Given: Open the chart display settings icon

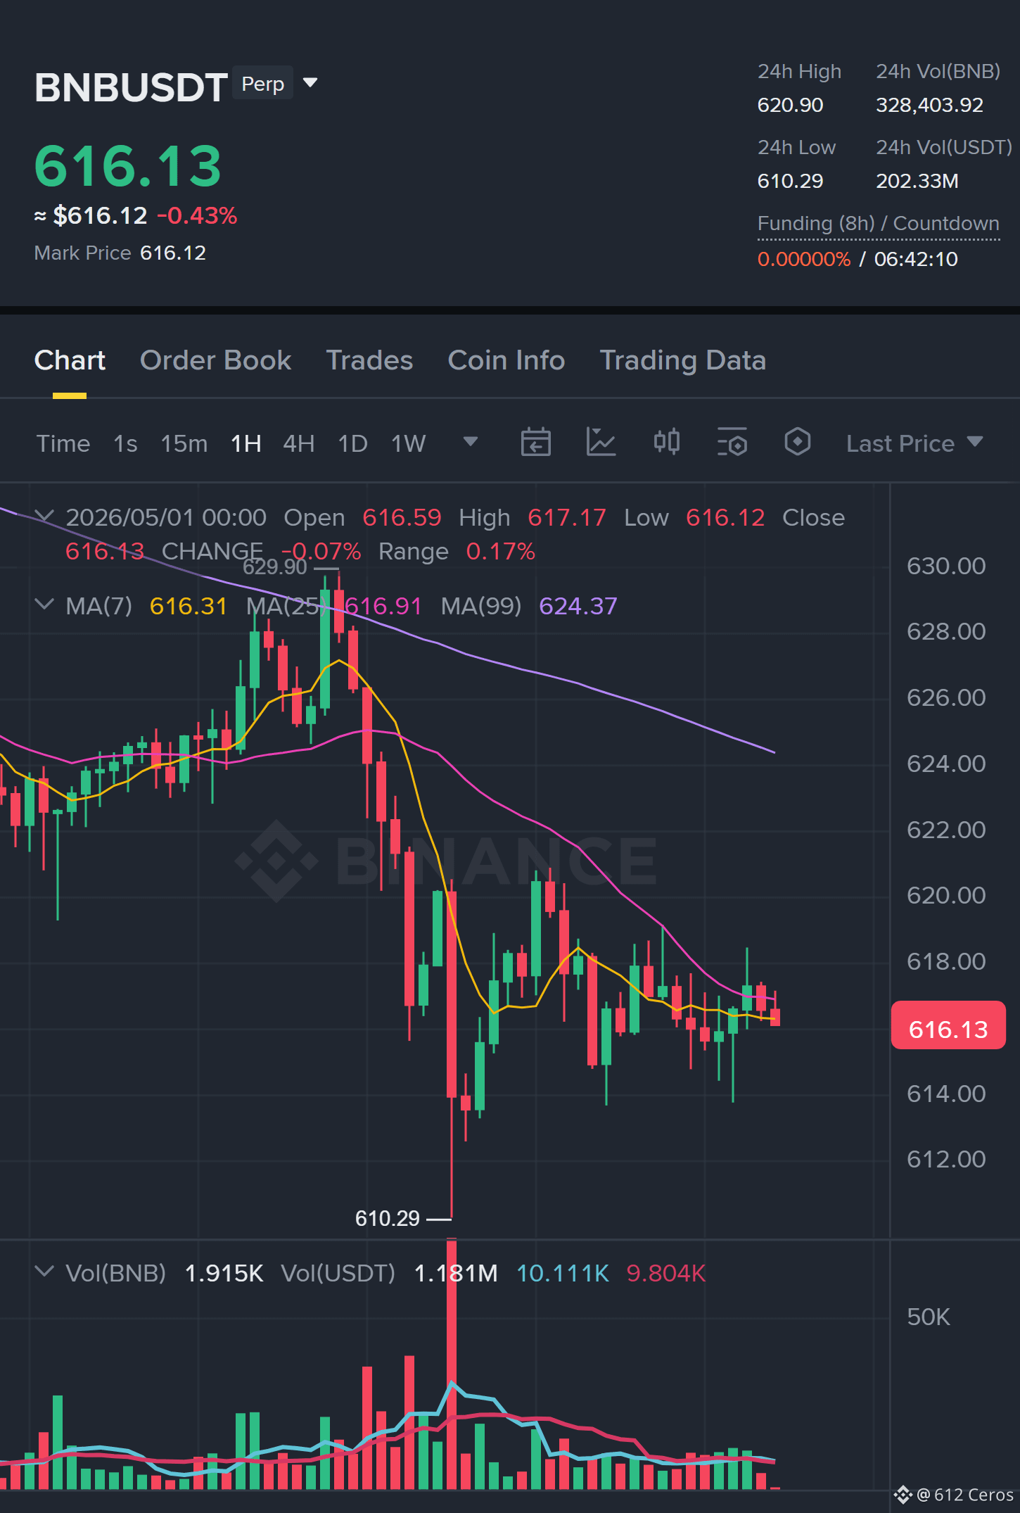Looking at the screenshot, I should (732, 443).
